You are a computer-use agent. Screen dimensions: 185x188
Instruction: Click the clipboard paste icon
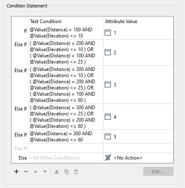76,172
